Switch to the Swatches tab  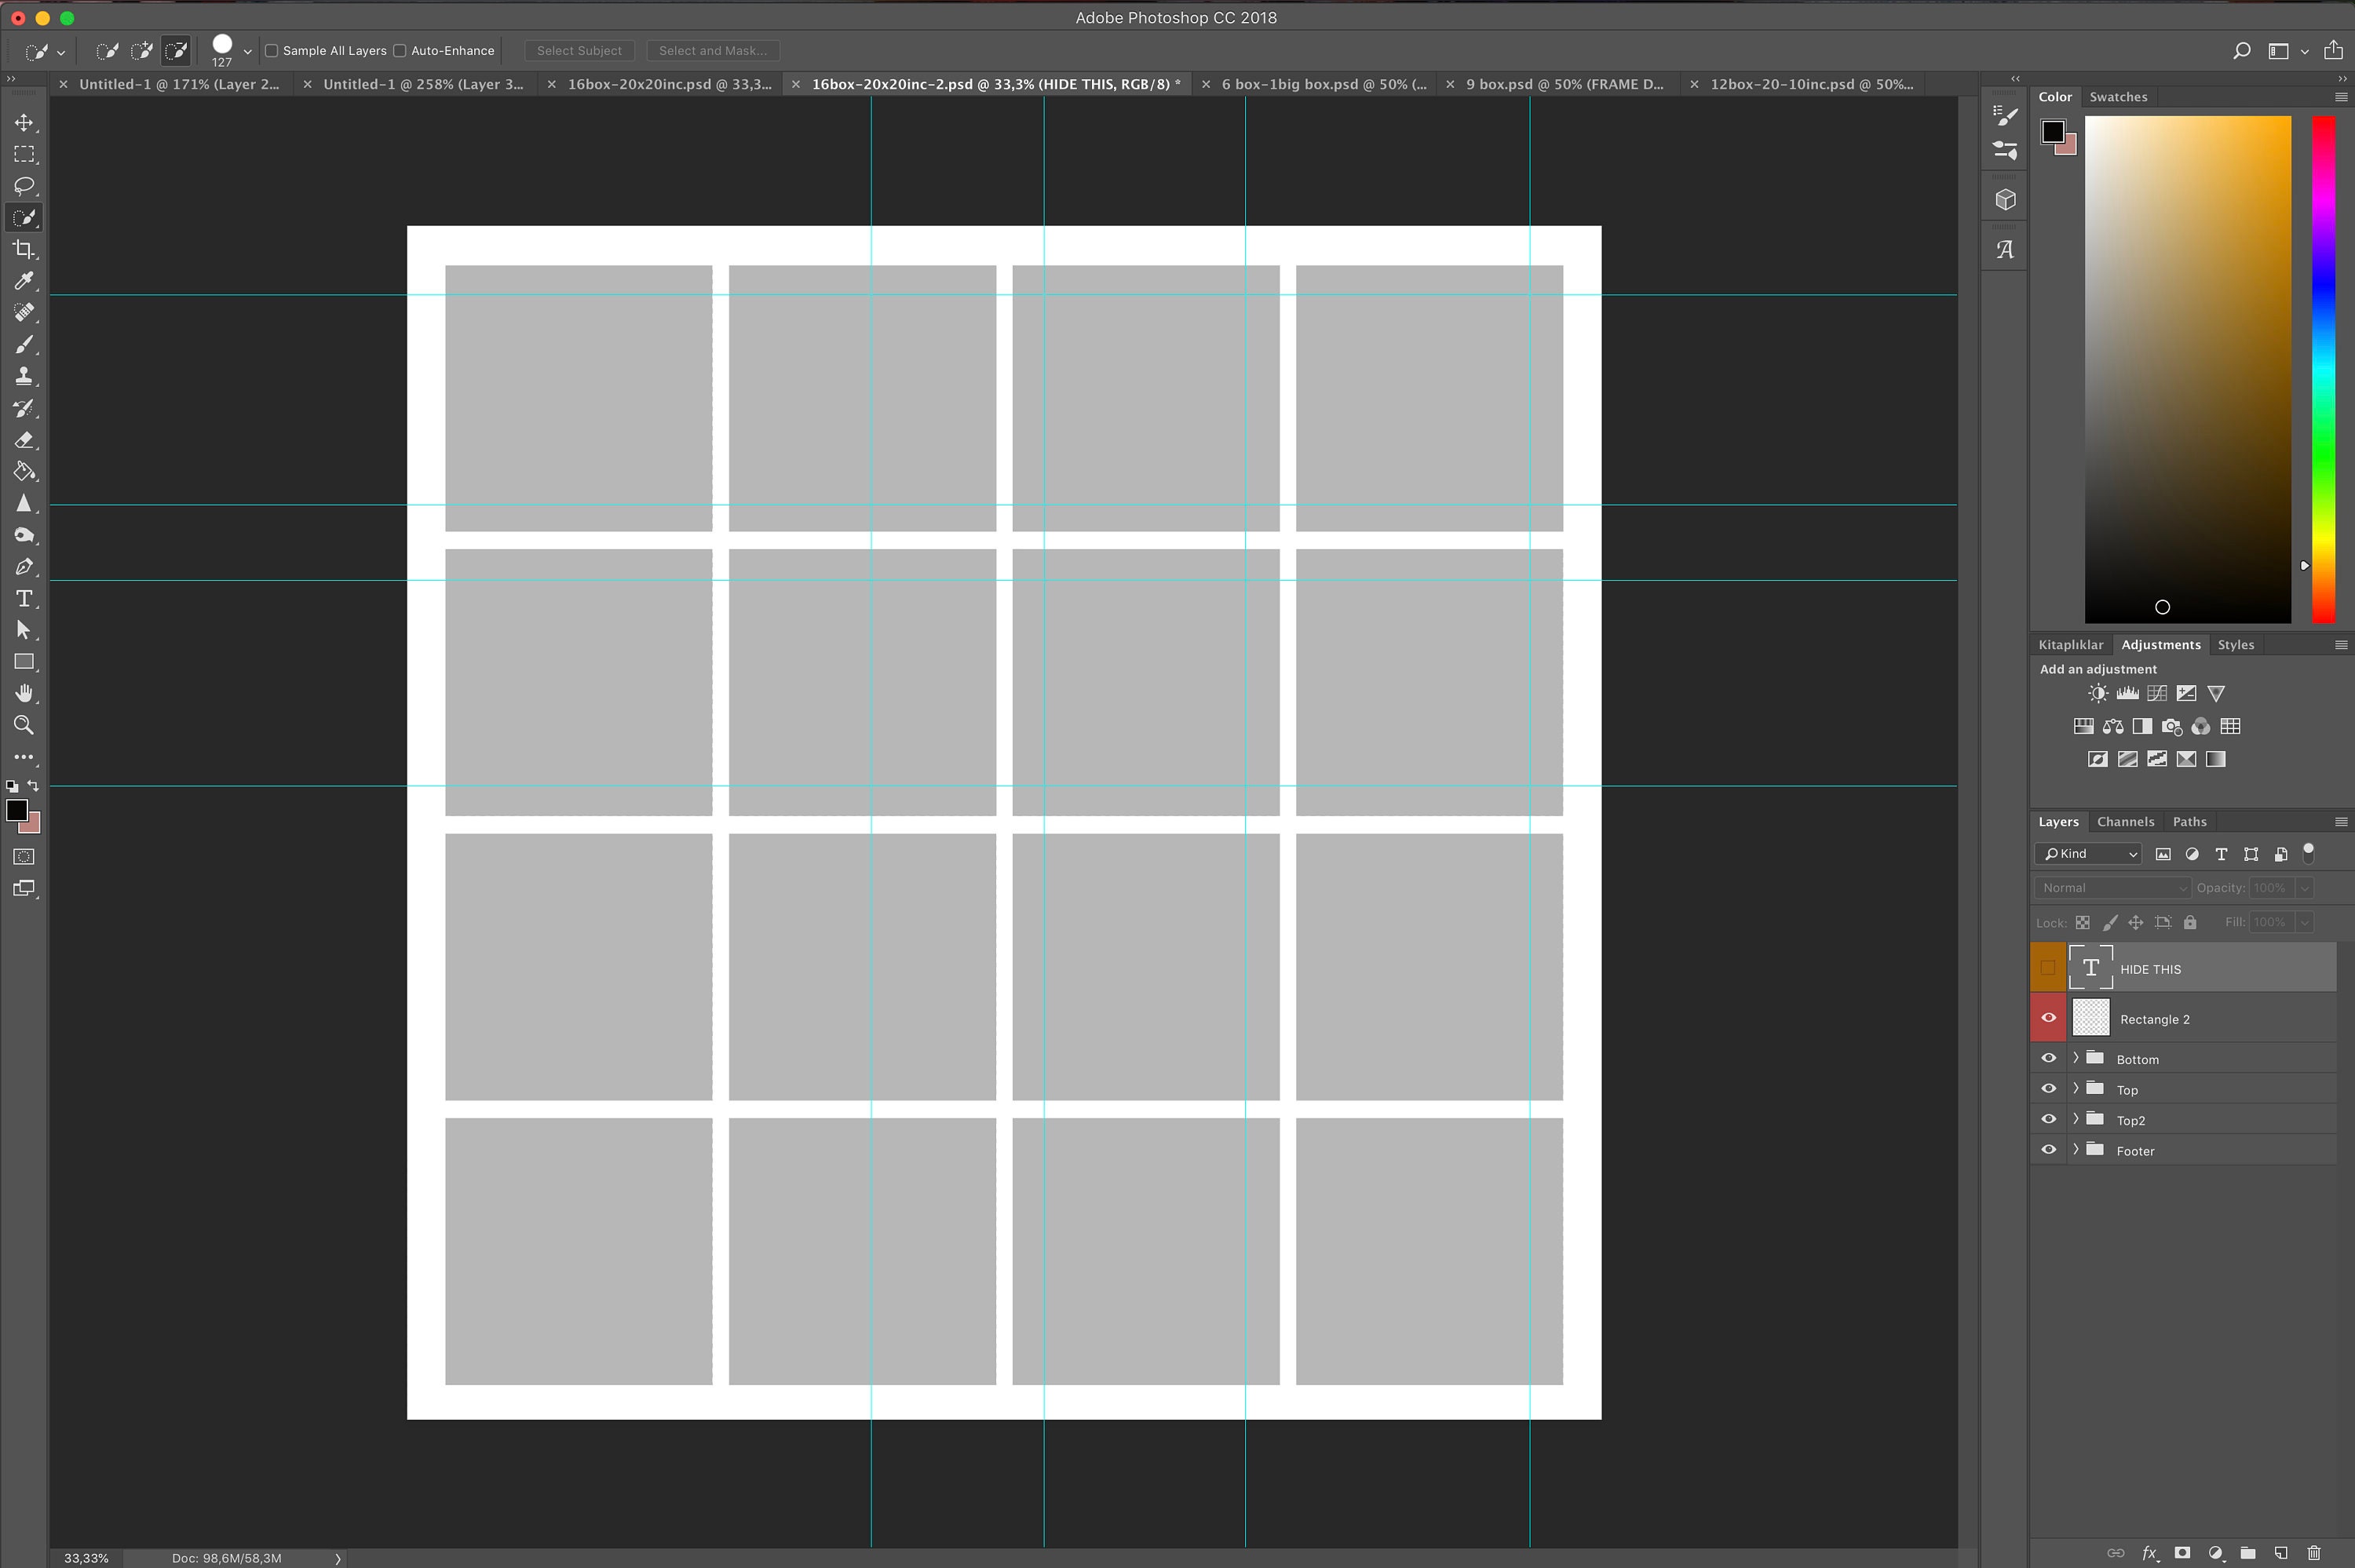coord(2118,96)
